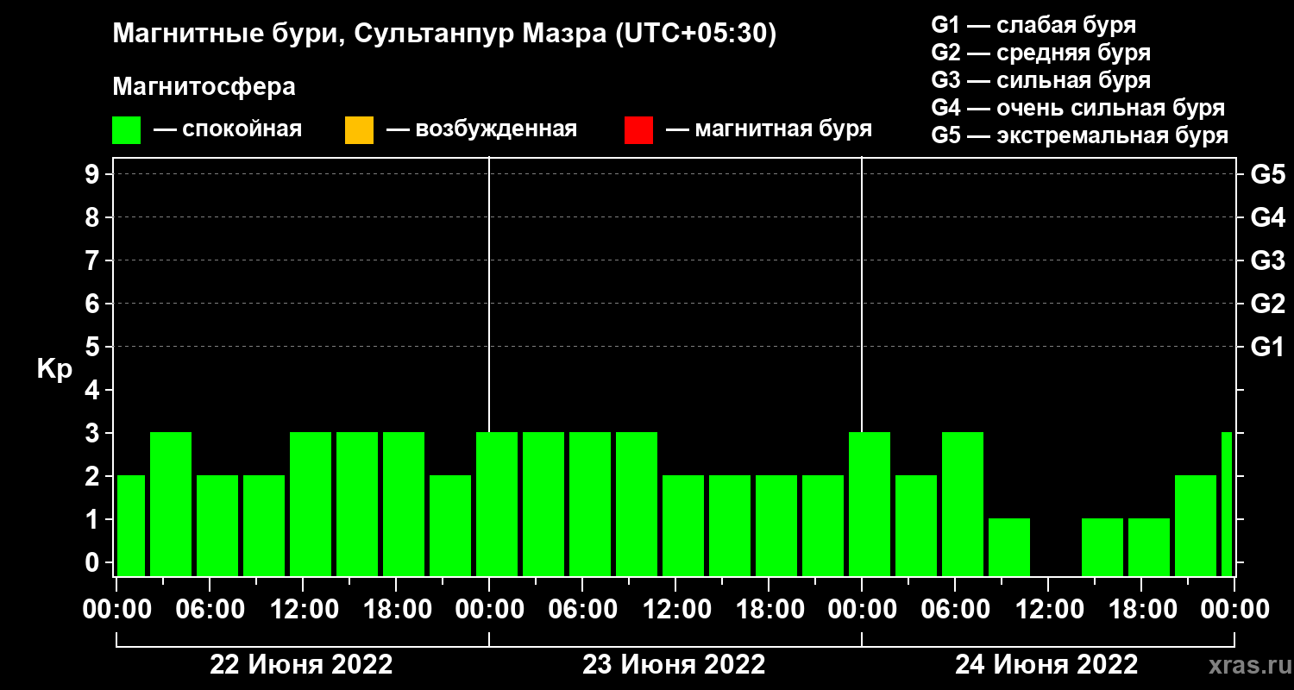Image resolution: width=1294 pixels, height=690 pixels.
Task: Click the 'G4 — очень сильная буря' legend line
Action: (x=1078, y=108)
